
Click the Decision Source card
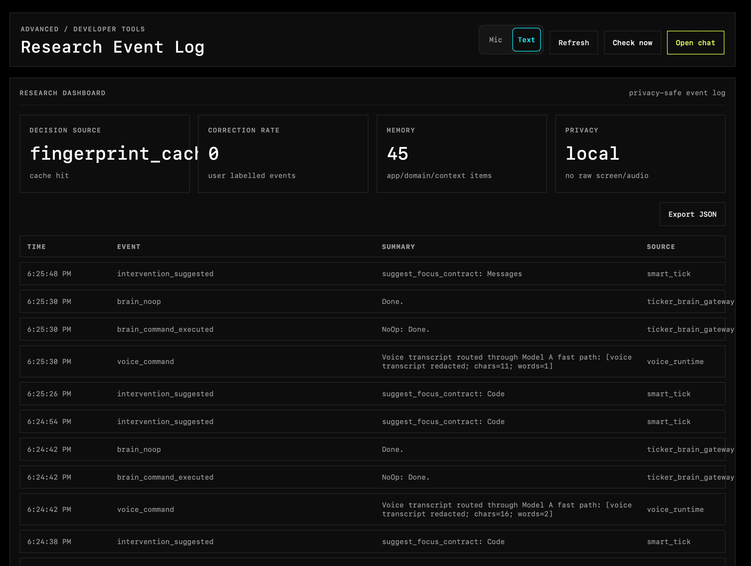(x=105, y=154)
